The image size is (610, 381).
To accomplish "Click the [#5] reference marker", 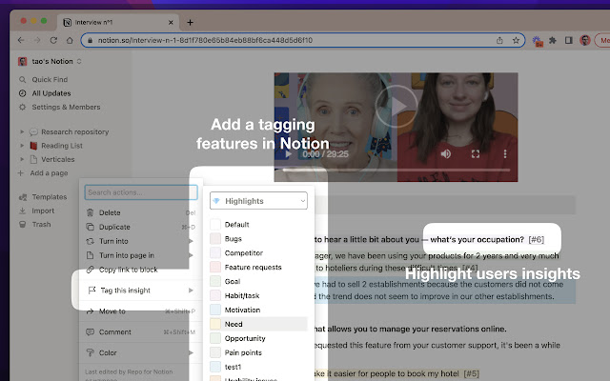I will [472, 373].
